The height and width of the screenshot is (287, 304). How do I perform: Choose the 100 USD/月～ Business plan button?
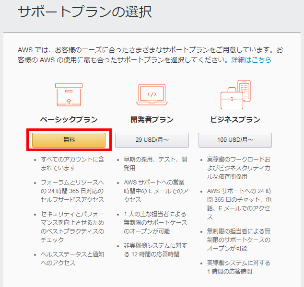235,140
